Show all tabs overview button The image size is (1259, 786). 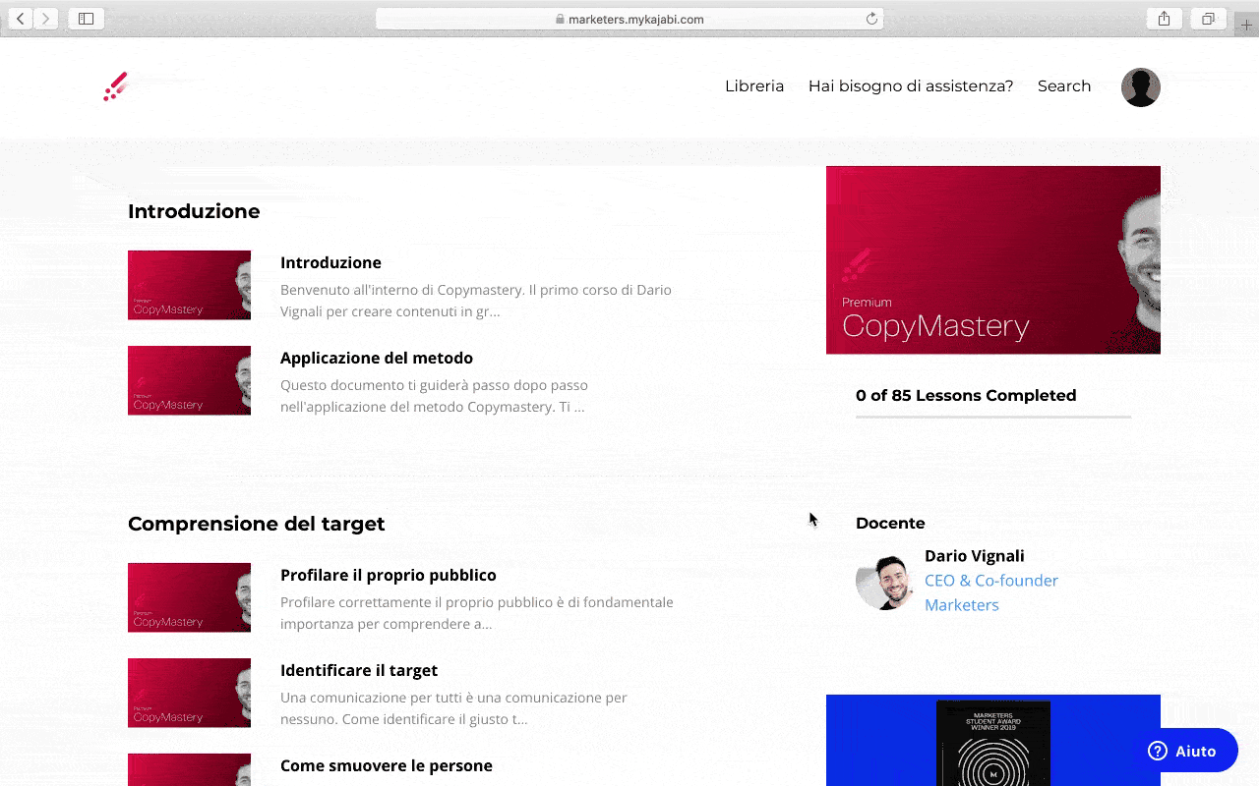tap(1208, 19)
